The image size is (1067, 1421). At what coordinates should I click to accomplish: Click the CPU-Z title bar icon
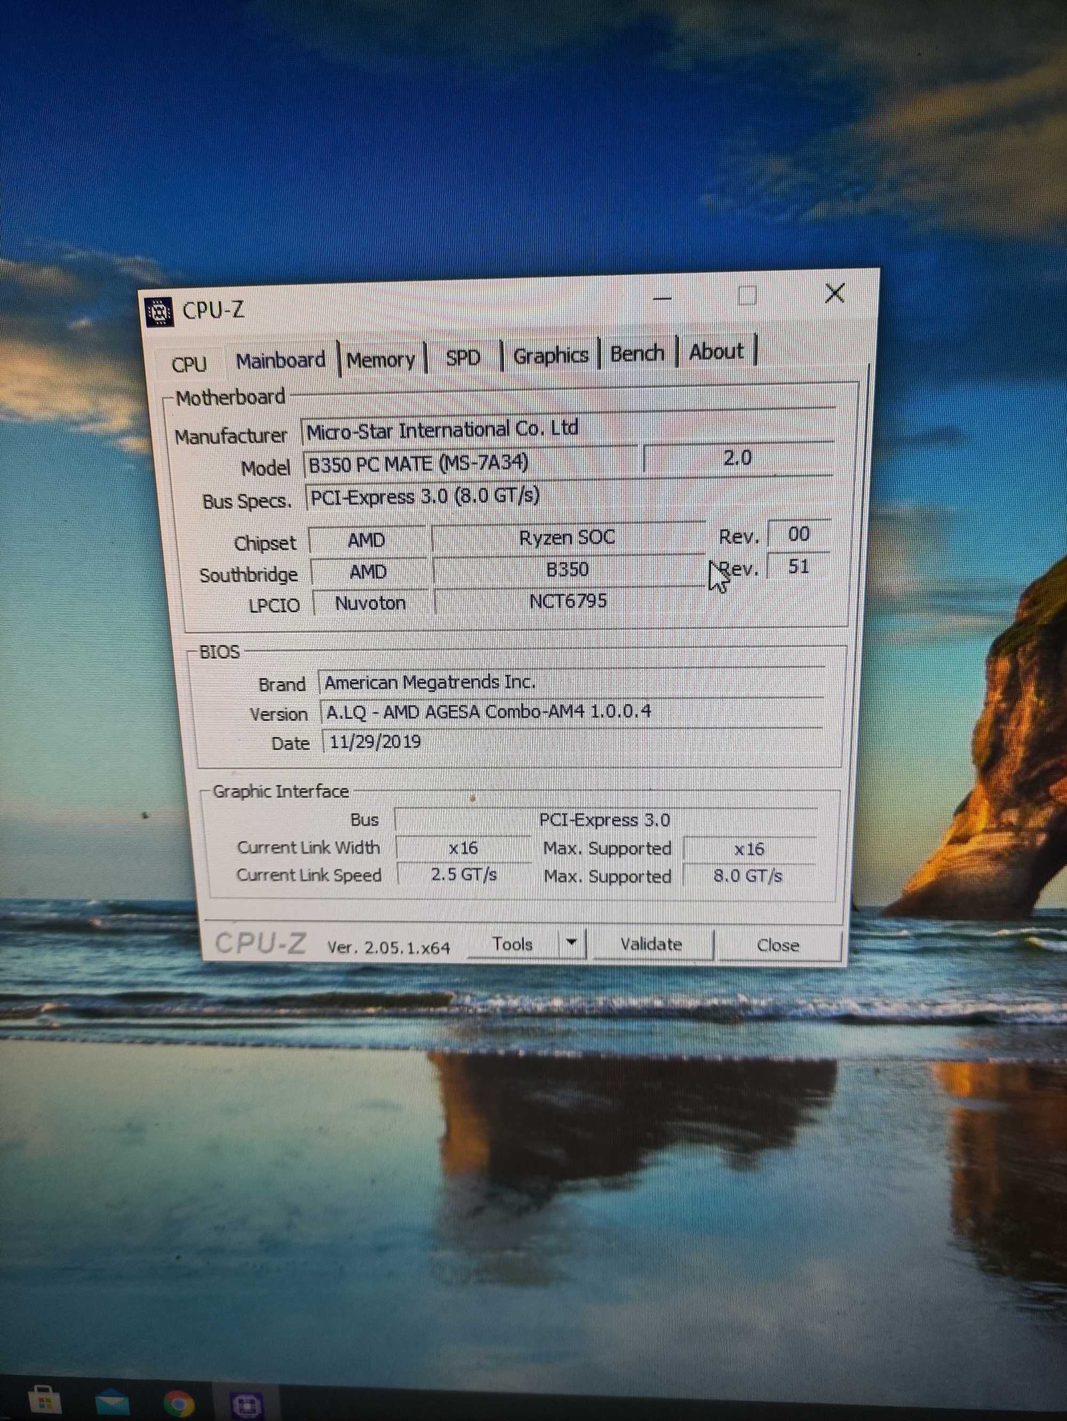pyautogui.click(x=158, y=313)
